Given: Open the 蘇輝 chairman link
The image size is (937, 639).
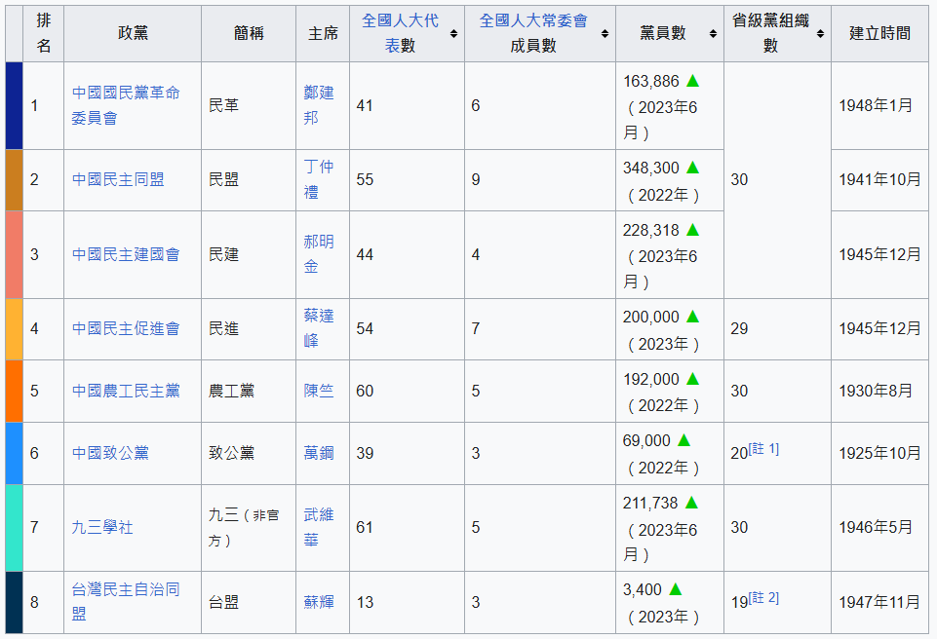Looking at the screenshot, I should click(x=319, y=602).
